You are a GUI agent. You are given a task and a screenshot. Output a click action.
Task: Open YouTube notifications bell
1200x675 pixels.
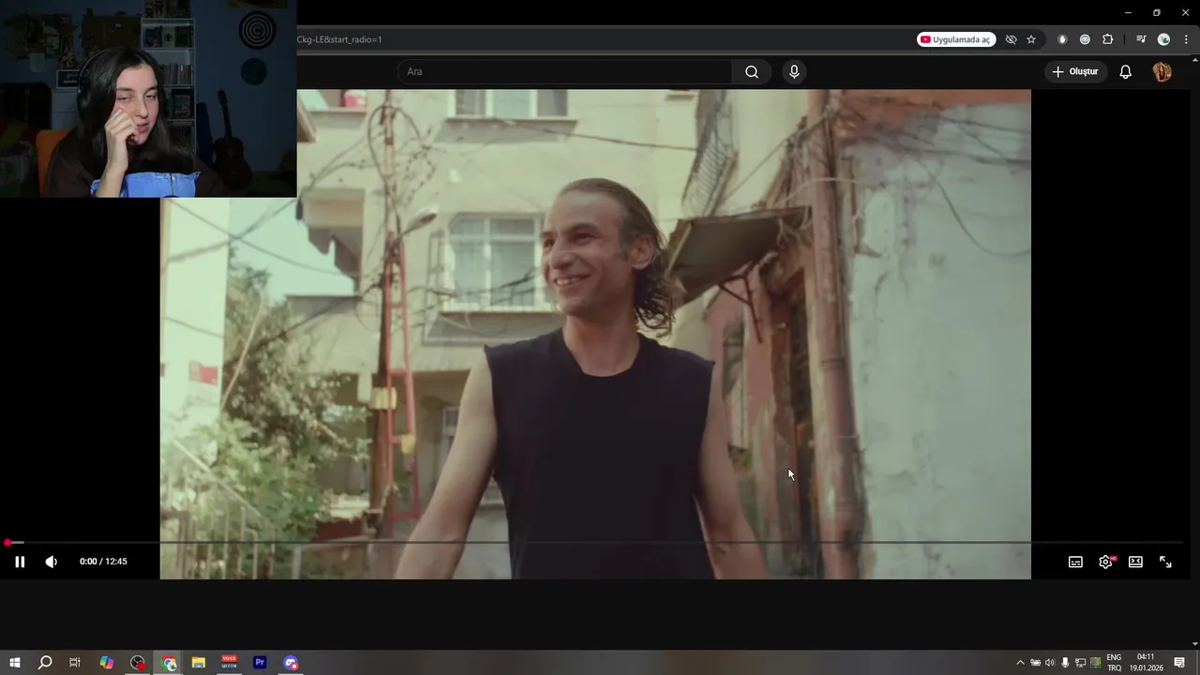pyautogui.click(x=1126, y=71)
